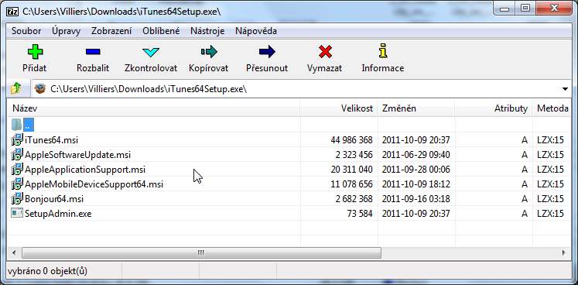
Task: Click the size value 20 311 040
Action: click(351, 170)
